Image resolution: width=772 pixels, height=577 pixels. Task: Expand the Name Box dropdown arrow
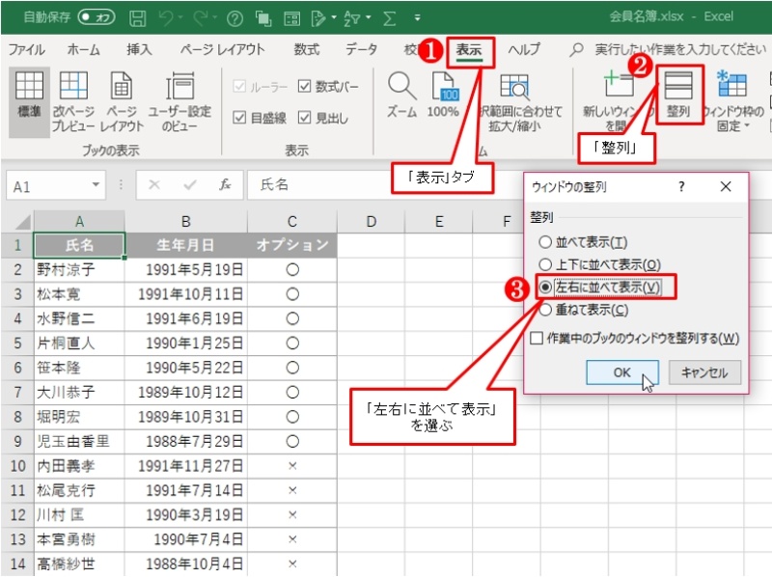coord(96,185)
